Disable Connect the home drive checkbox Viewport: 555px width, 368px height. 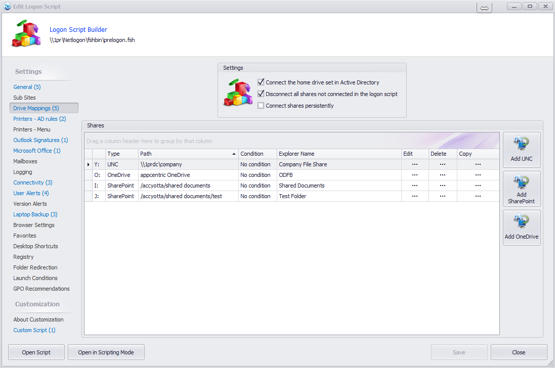261,82
